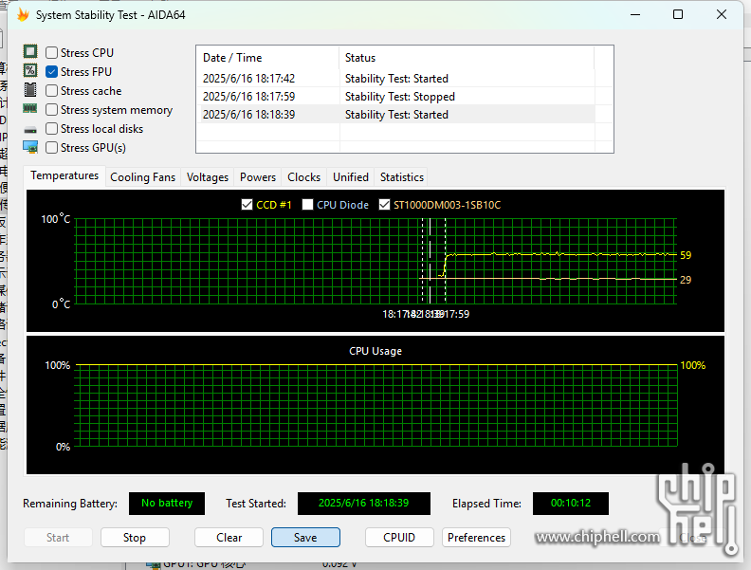Click the No battery status field

click(x=167, y=504)
